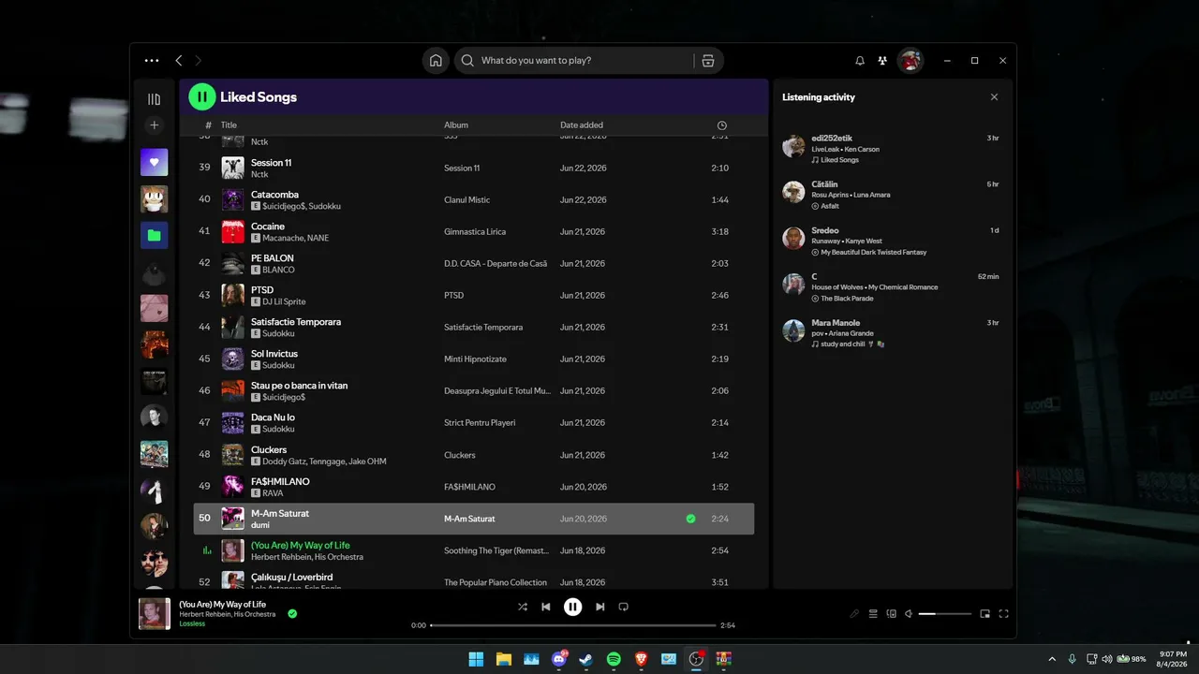Close the Listening activity panel
Viewport: 1199px width, 674px height.
point(994,97)
